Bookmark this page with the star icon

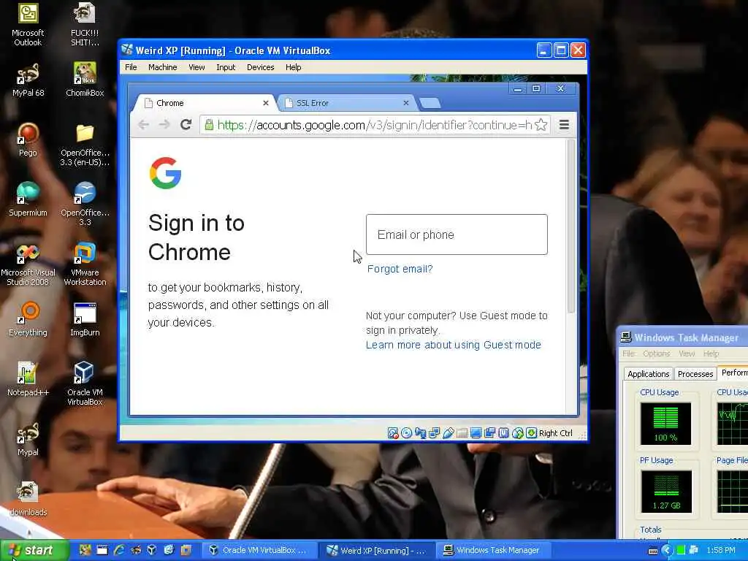coord(541,125)
